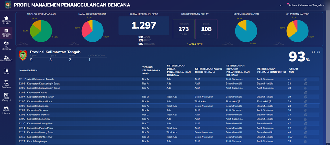The width and height of the screenshot is (330, 145).
Task: Open the Produk Hukum sidebar icon
Action: [6, 109]
